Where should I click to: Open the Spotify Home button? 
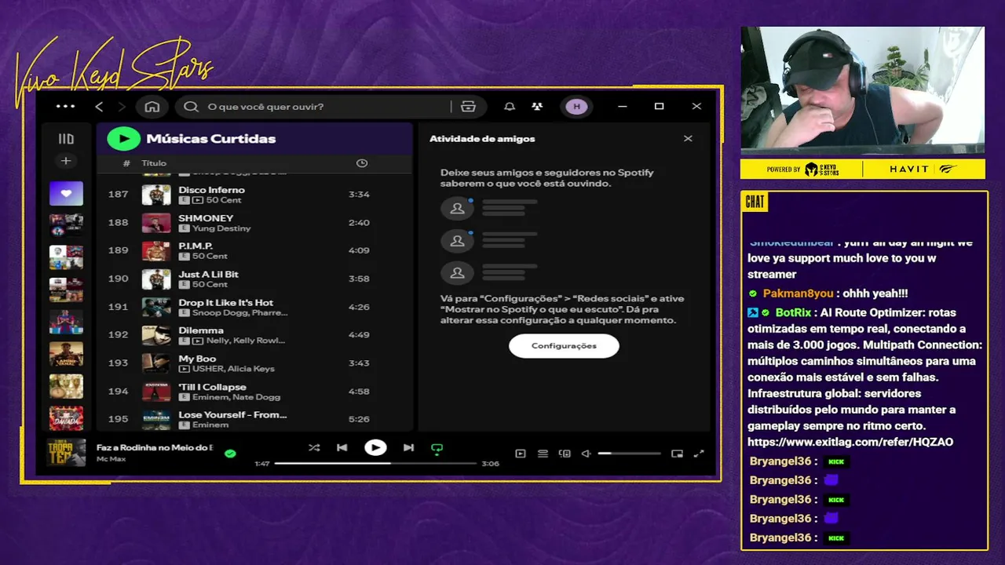(x=152, y=107)
